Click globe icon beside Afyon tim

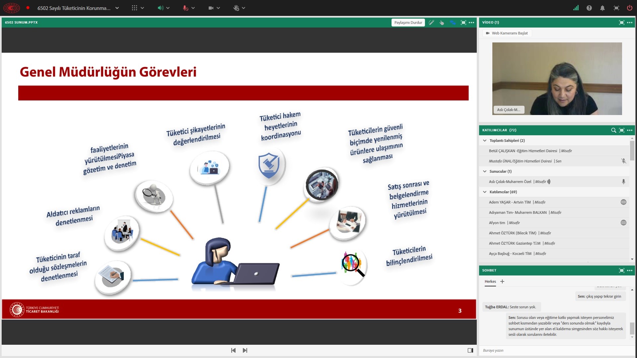click(x=624, y=223)
